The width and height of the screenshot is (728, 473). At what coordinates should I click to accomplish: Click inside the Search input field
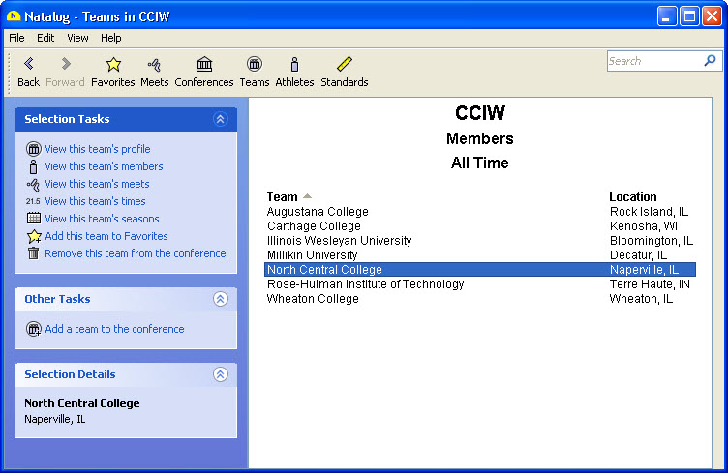[x=653, y=61]
